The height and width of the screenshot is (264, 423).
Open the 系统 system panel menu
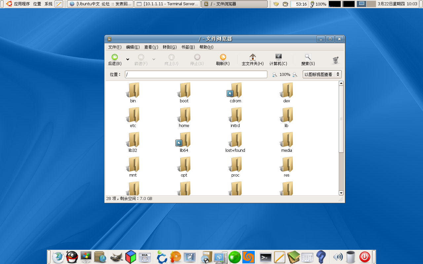(x=49, y=4)
